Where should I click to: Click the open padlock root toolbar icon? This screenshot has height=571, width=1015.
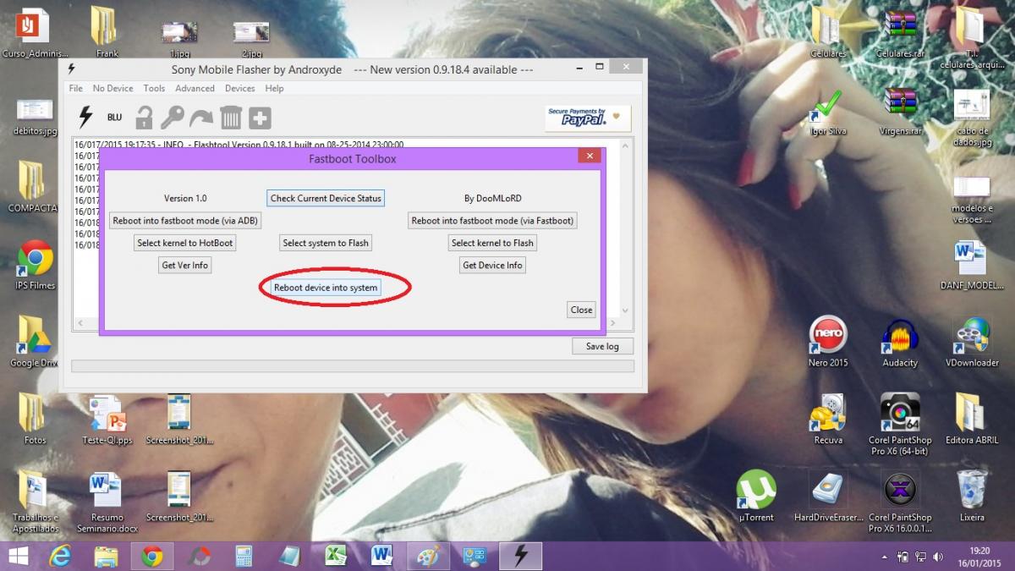pyautogui.click(x=144, y=117)
